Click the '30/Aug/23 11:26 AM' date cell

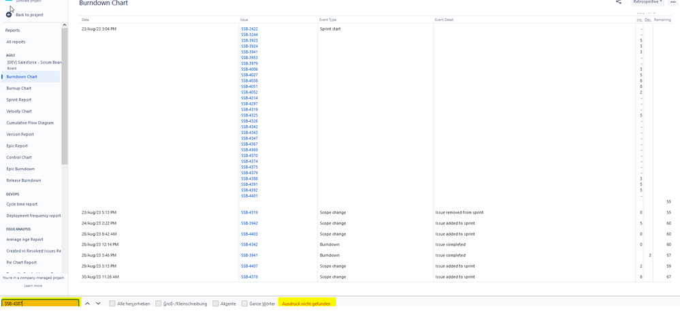(100, 277)
